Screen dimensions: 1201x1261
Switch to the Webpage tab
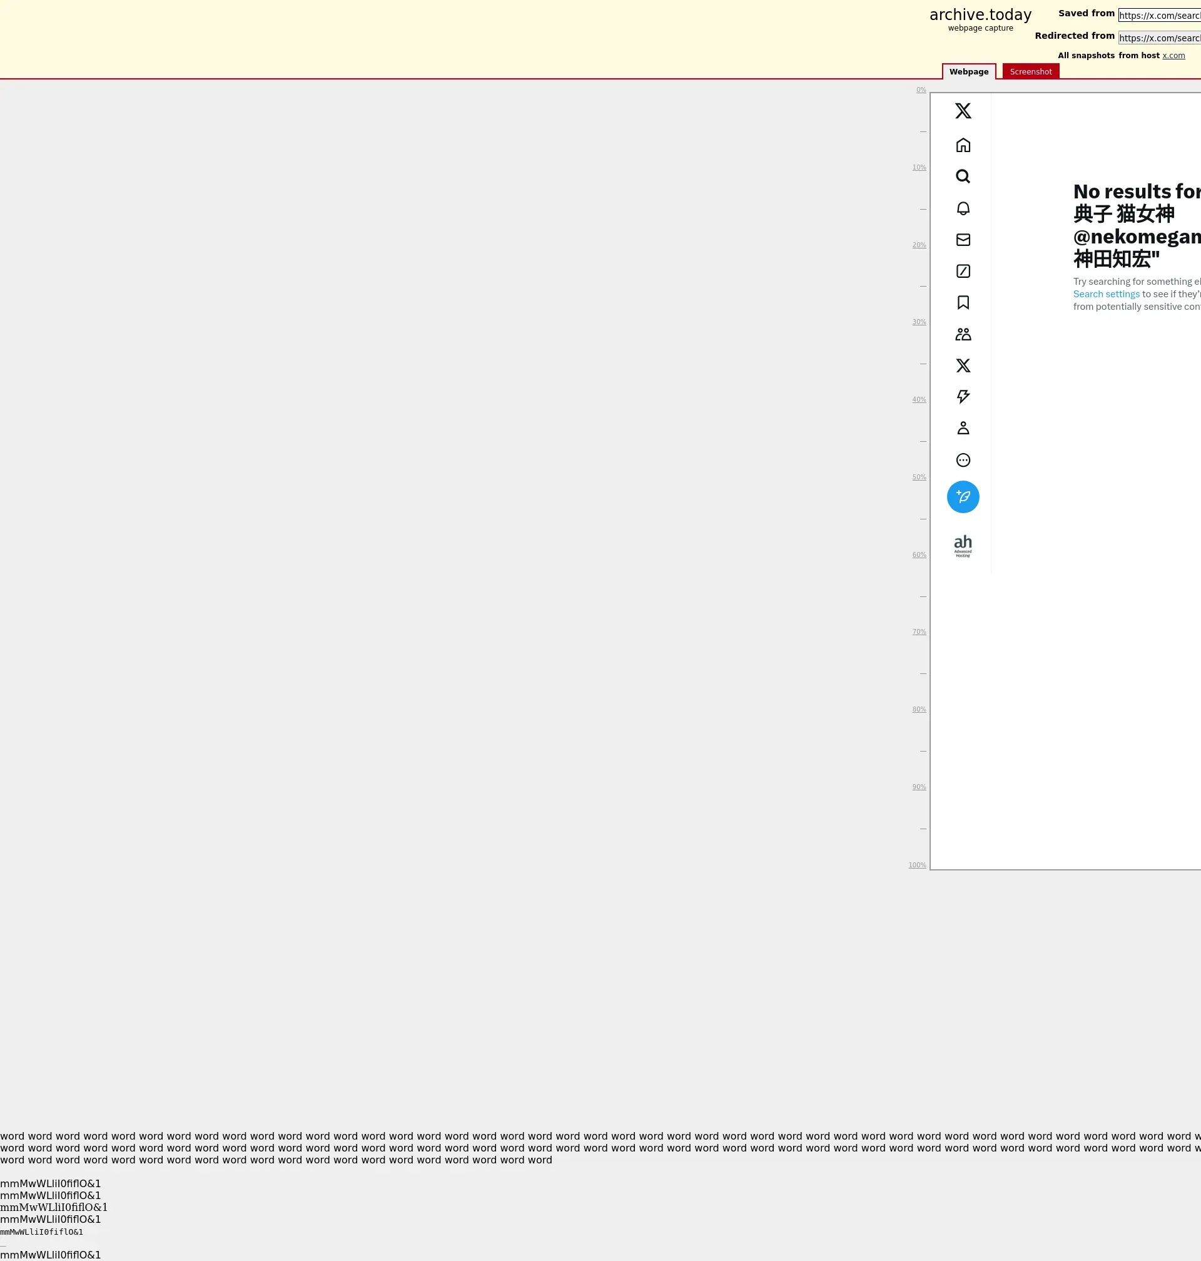pos(968,72)
